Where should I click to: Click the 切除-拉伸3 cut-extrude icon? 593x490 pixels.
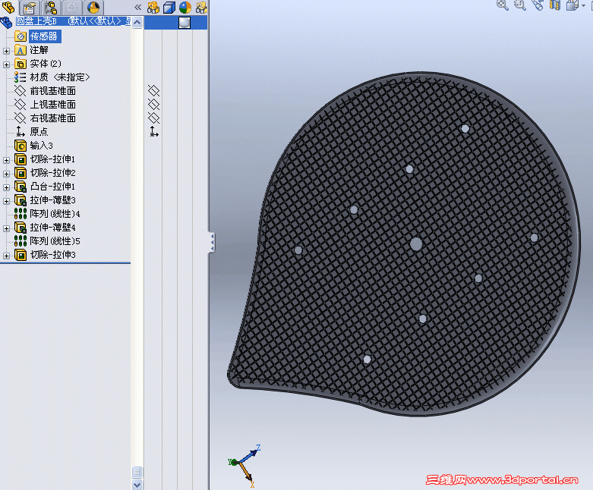21,255
